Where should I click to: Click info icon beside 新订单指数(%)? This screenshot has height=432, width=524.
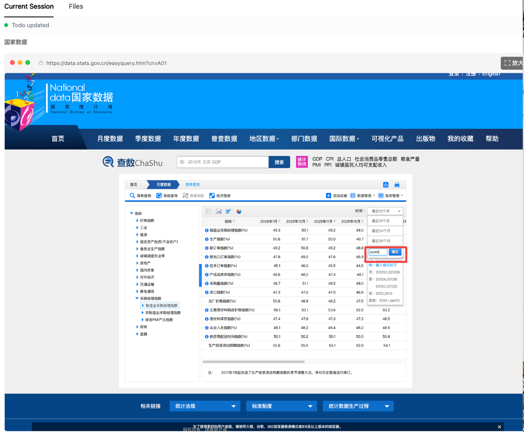tap(207, 248)
